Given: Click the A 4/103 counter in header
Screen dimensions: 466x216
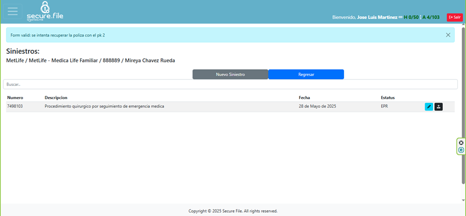Looking at the screenshot, I should pos(431,17).
